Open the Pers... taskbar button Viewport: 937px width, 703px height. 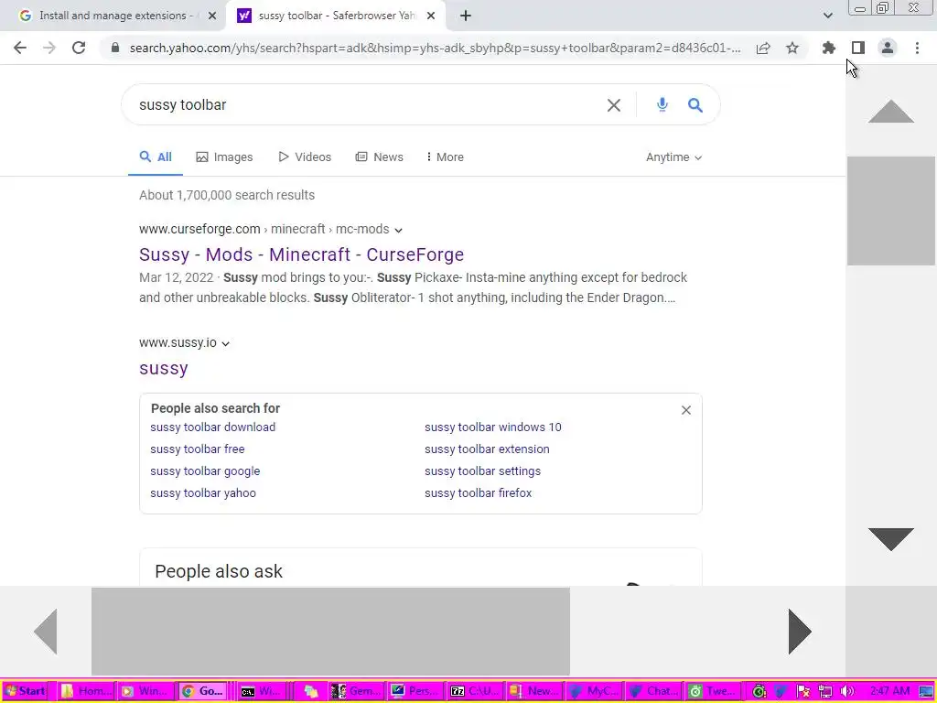pos(415,691)
